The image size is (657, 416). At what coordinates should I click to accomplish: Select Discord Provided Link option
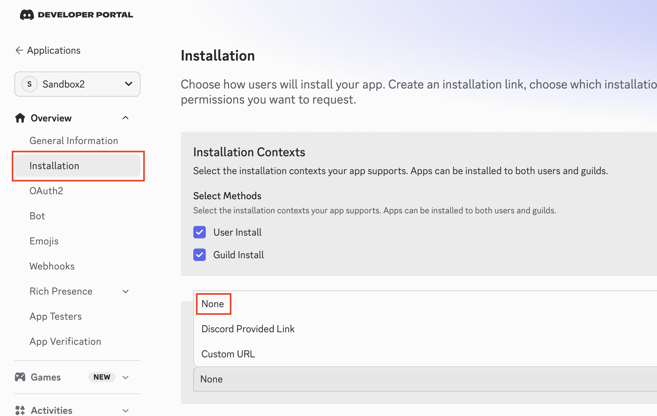248,329
